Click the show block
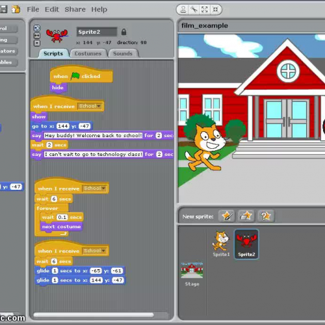325x325 pixels. pyautogui.click(x=39, y=116)
